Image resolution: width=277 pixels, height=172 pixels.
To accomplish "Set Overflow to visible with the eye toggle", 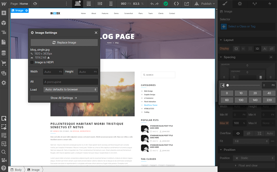I will [237, 133].
